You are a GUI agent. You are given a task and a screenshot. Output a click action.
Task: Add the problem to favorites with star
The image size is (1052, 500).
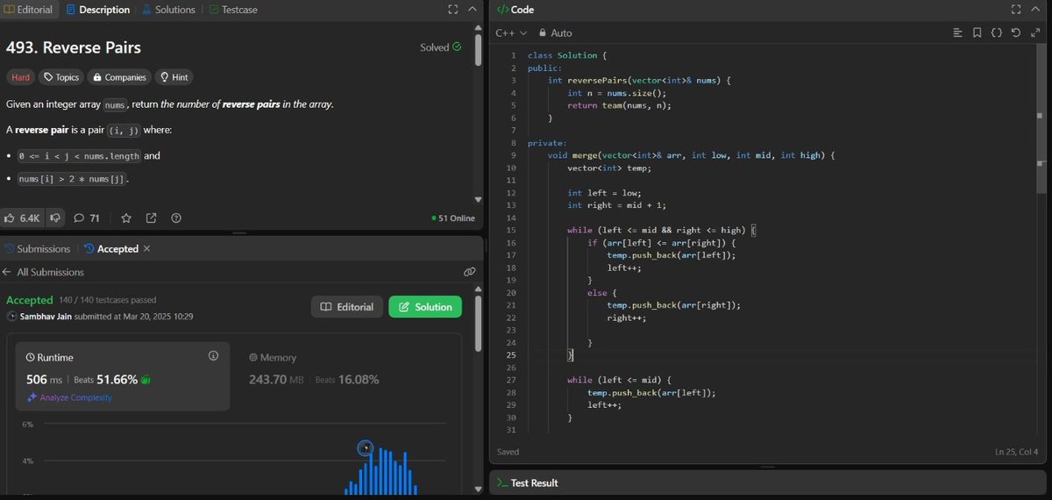click(x=126, y=218)
